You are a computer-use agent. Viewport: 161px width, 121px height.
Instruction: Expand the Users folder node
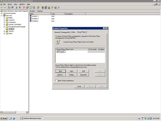4,34
